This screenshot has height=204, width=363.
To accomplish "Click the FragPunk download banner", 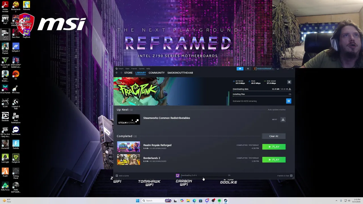I will click(170, 91).
